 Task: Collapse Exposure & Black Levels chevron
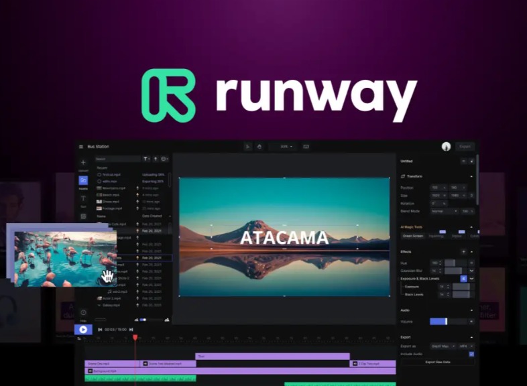(x=471, y=279)
